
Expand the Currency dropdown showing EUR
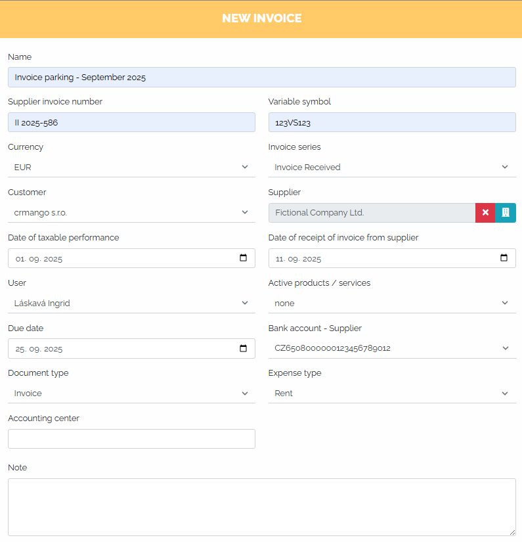[x=131, y=168]
